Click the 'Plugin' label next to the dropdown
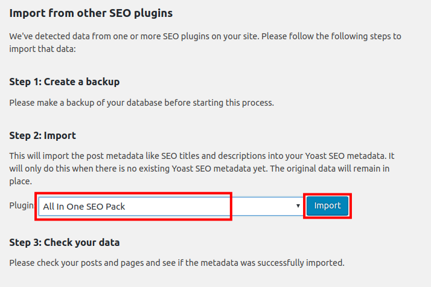The image size is (431, 287). [21, 205]
